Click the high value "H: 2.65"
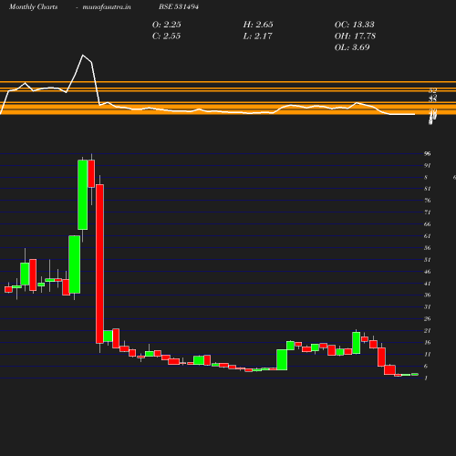Viewport: 456px width, 456px height. (x=258, y=25)
